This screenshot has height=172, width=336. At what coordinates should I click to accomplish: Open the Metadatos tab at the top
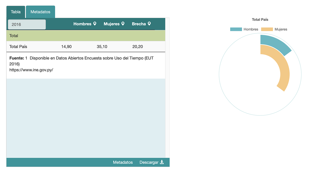pyautogui.click(x=40, y=12)
